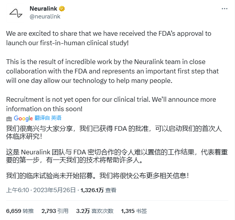Click the Recruitment is not yet open paragraph

click(x=111, y=104)
